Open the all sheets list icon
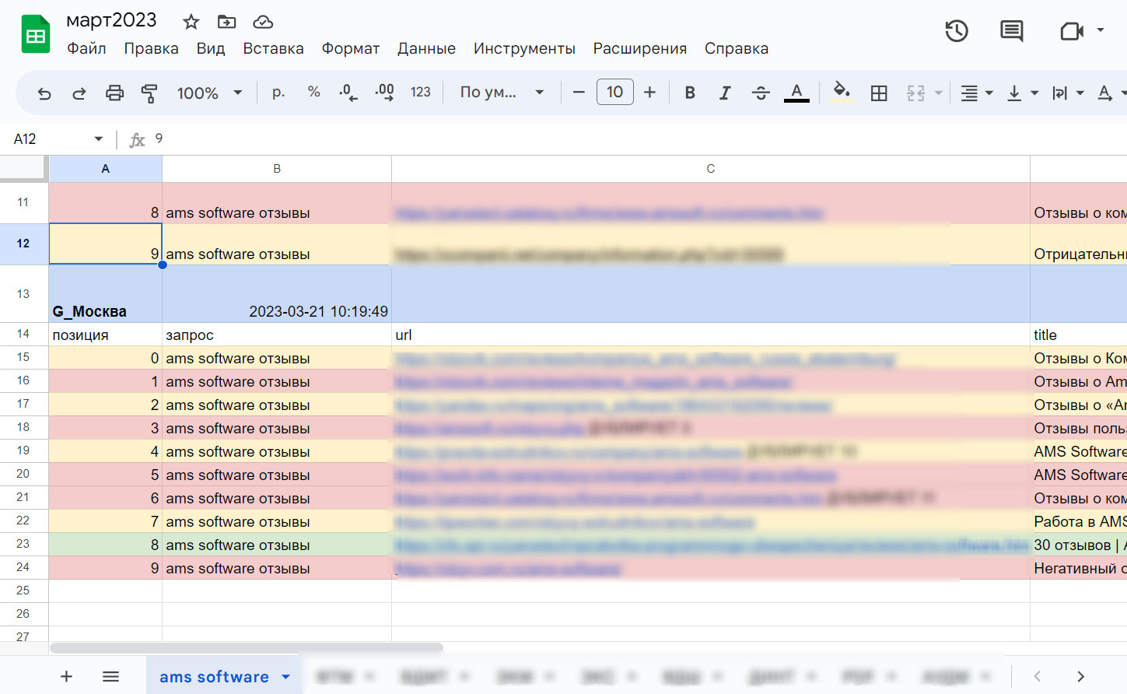Viewport: 1127px width, 694px height. tap(110, 677)
